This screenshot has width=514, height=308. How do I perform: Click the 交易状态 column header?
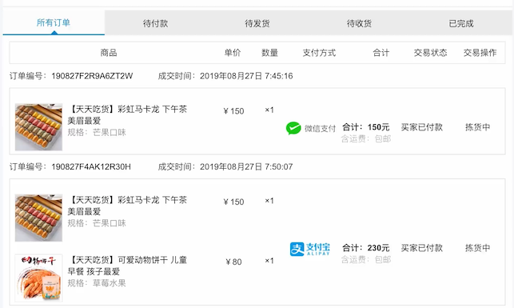point(430,53)
